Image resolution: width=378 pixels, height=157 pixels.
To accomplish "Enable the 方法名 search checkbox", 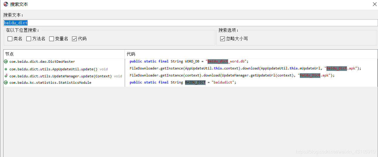I will 29,39.
